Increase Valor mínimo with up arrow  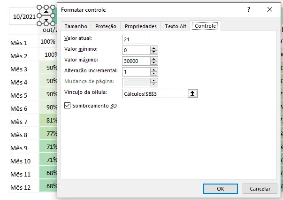click(153, 48)
